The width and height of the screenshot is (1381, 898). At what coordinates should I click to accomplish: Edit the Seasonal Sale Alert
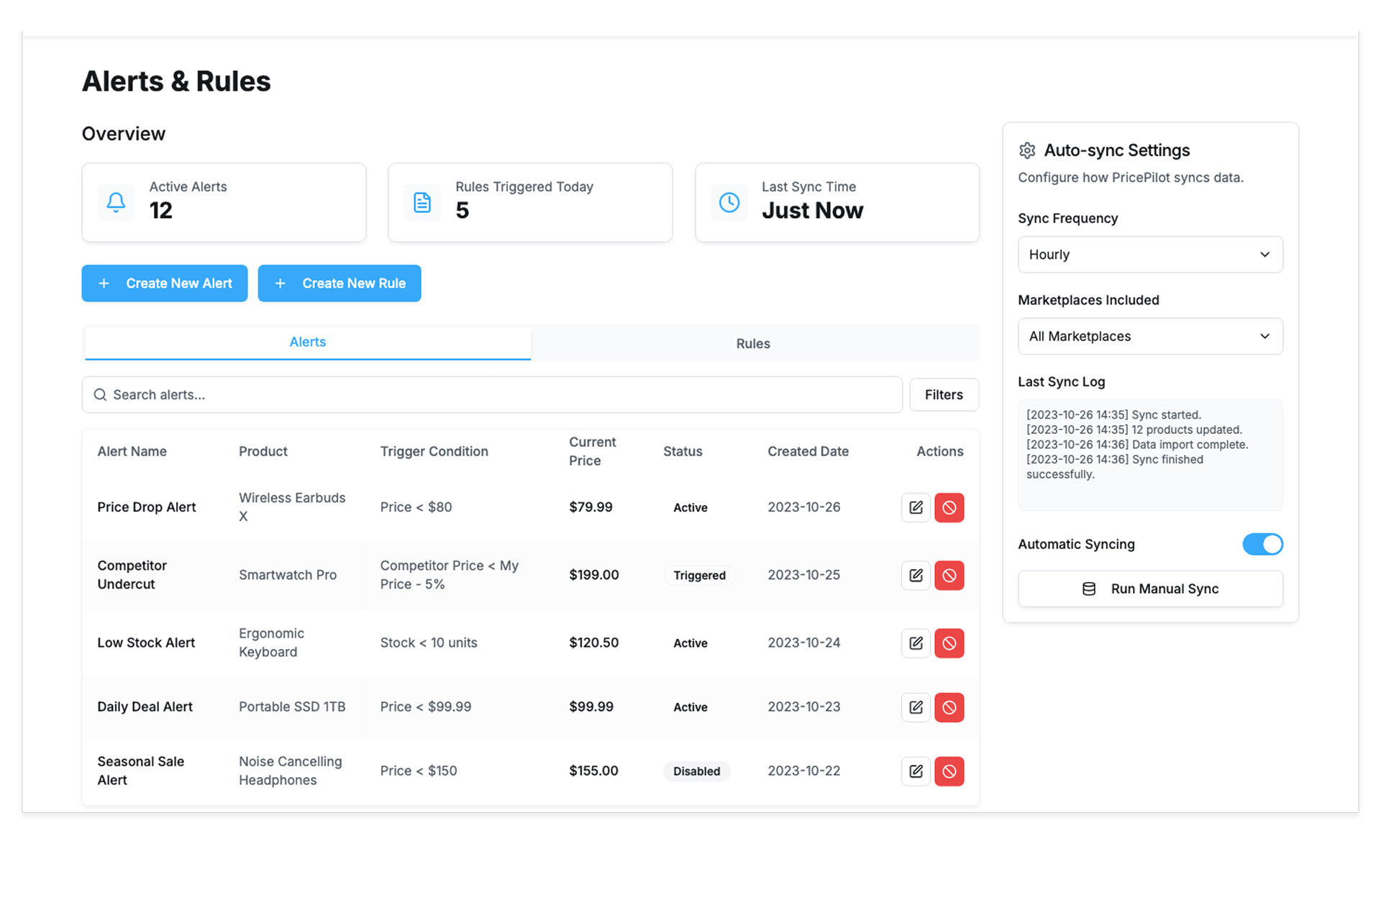click(916, 771)
